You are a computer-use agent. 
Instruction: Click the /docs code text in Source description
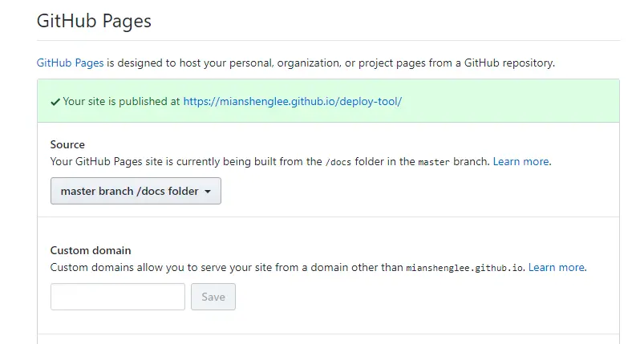tap(338, 162)
